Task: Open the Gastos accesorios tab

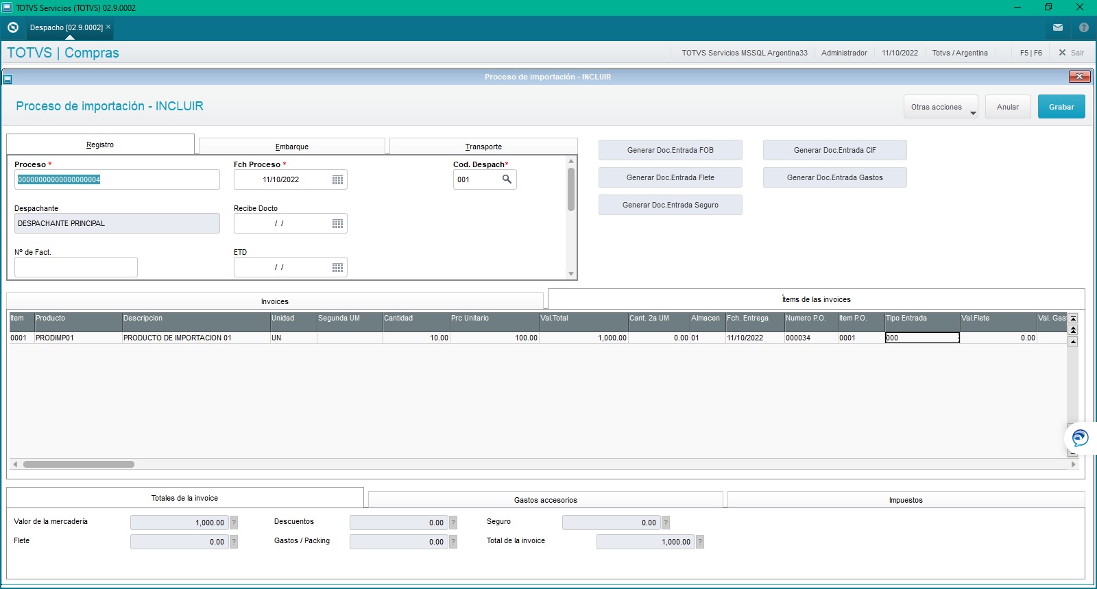Action: coord(546,500)
